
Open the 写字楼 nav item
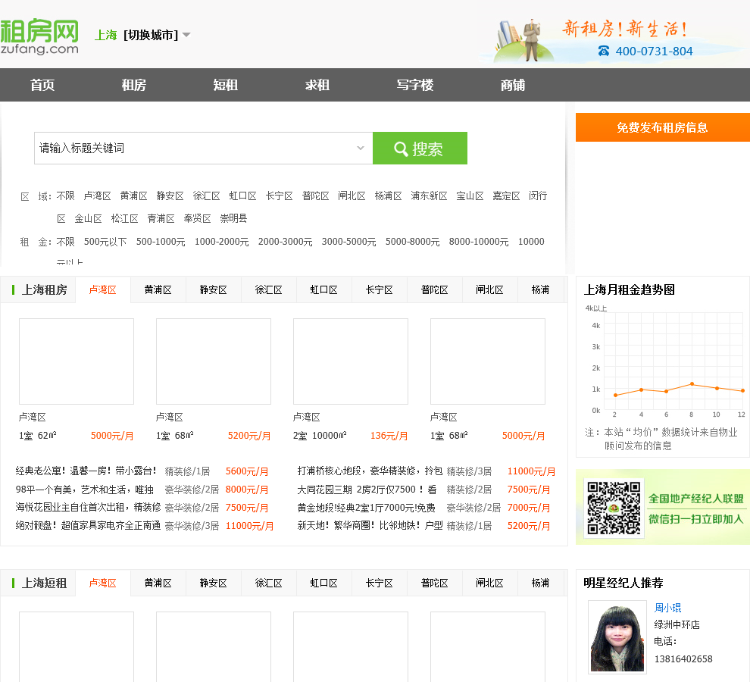tap(415, 85)
